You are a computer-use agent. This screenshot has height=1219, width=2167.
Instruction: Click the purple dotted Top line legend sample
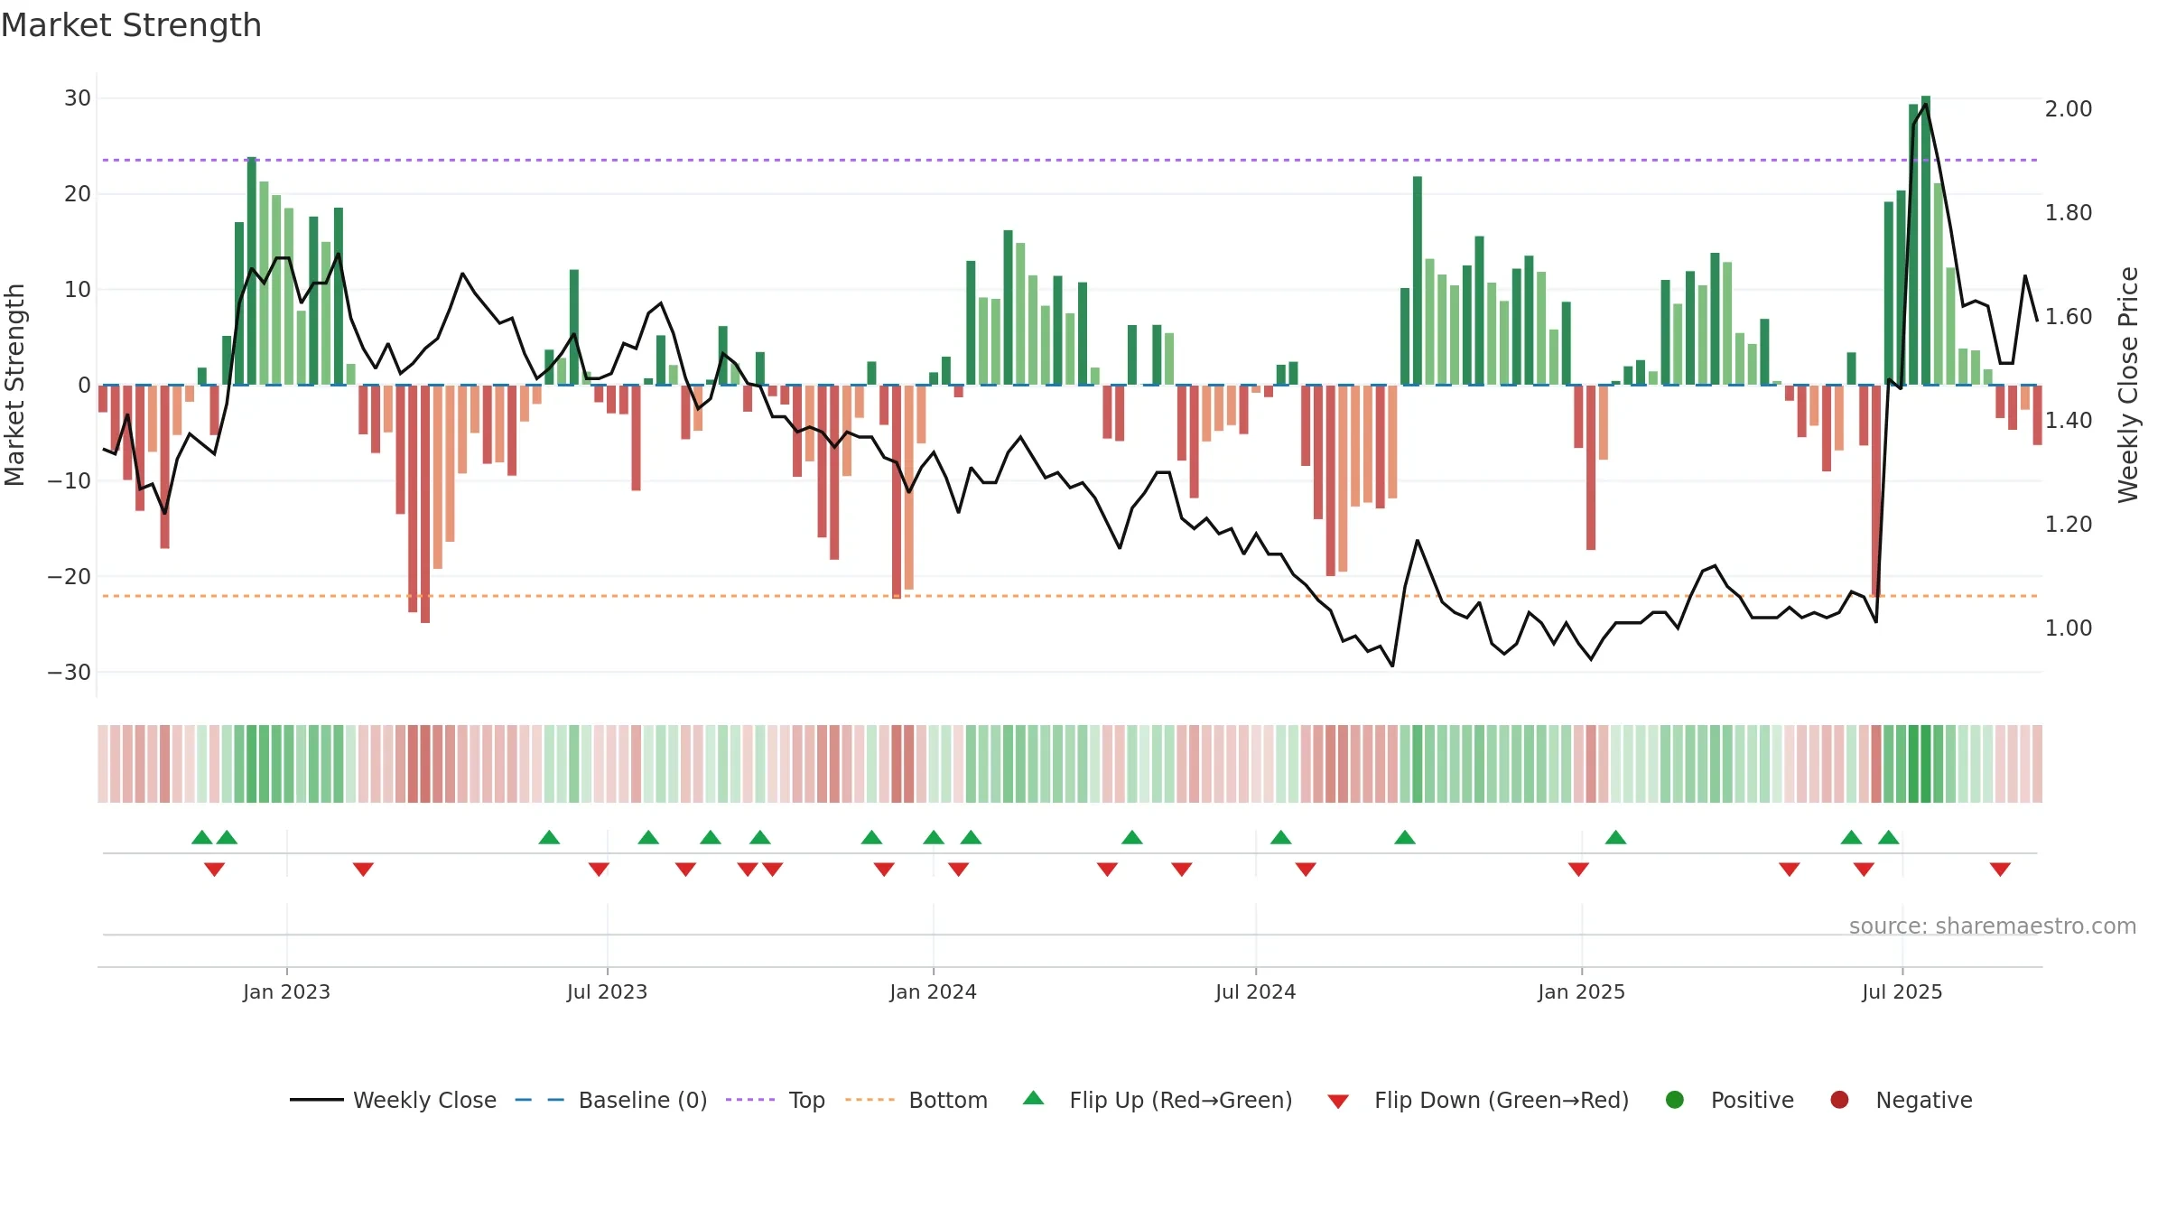pyautogui.click(x=750, y=1100)
